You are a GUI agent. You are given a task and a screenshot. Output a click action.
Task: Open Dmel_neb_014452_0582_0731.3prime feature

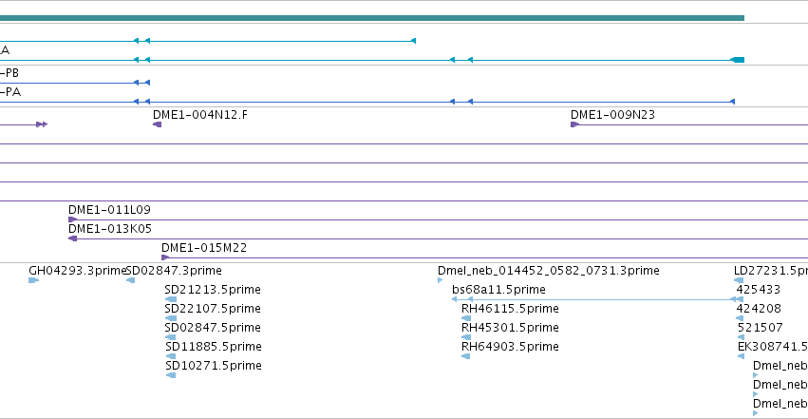548,271
